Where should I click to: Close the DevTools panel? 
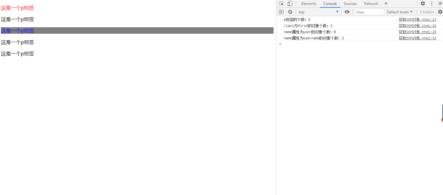pos(440,4)
